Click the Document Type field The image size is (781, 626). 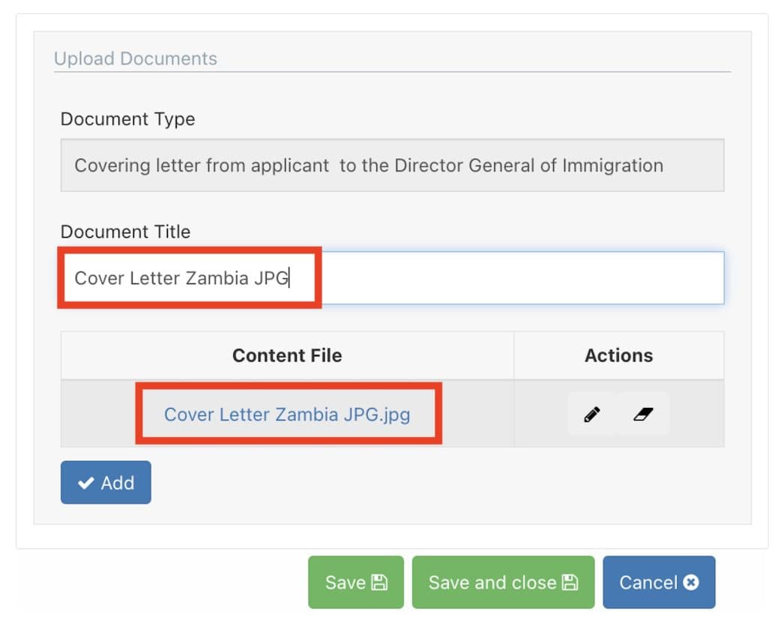coord(392,165)
